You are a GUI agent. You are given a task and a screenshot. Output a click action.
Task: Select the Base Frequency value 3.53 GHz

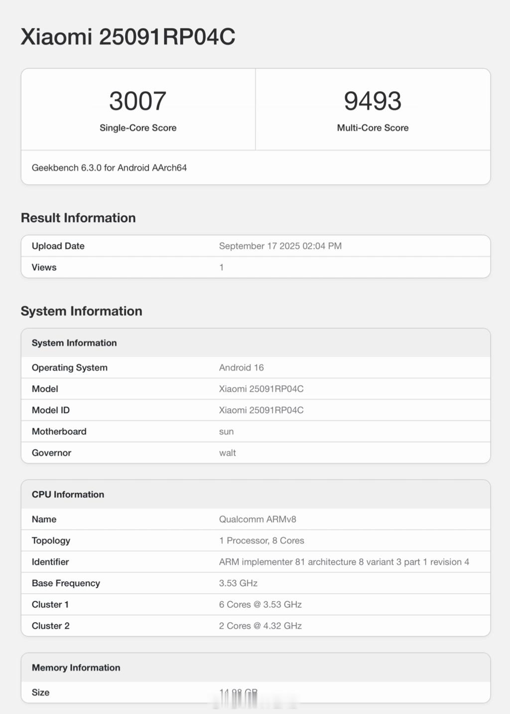pos(238,583)
